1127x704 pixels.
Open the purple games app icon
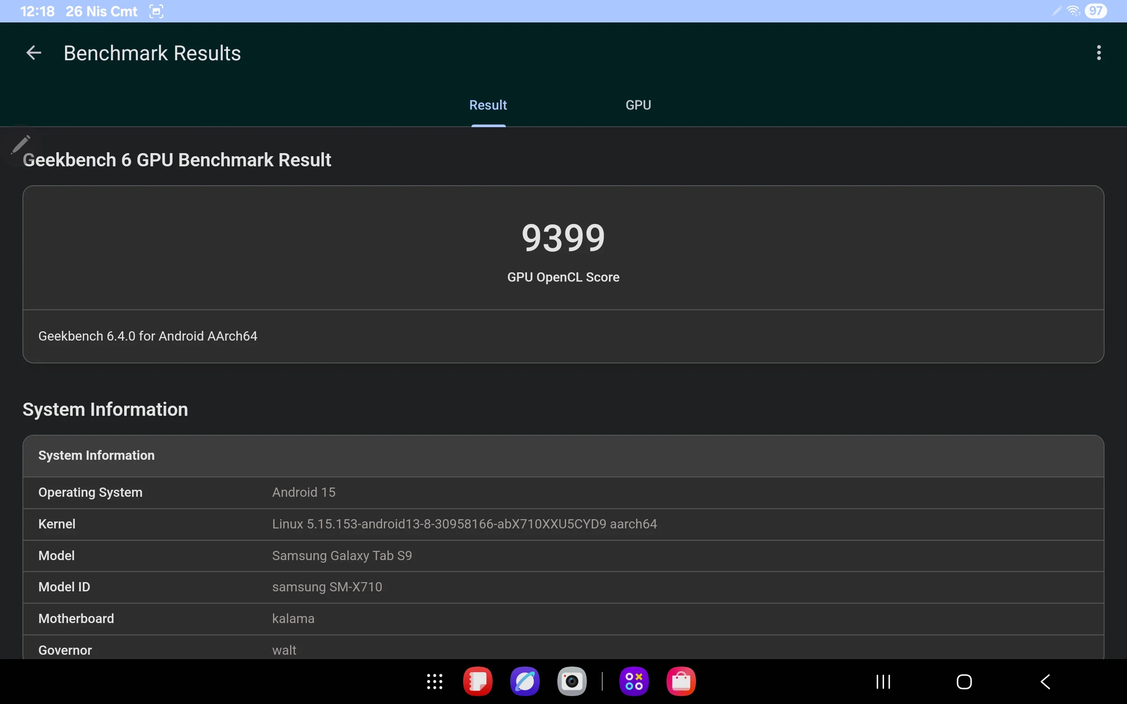(x=634, y=682)
